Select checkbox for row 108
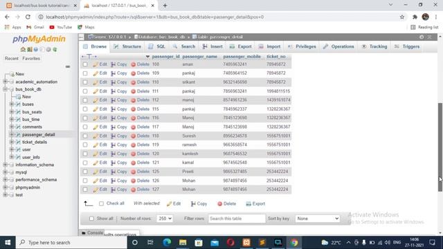The height and width of the screenshot is (249, 443). click(85, 64)
